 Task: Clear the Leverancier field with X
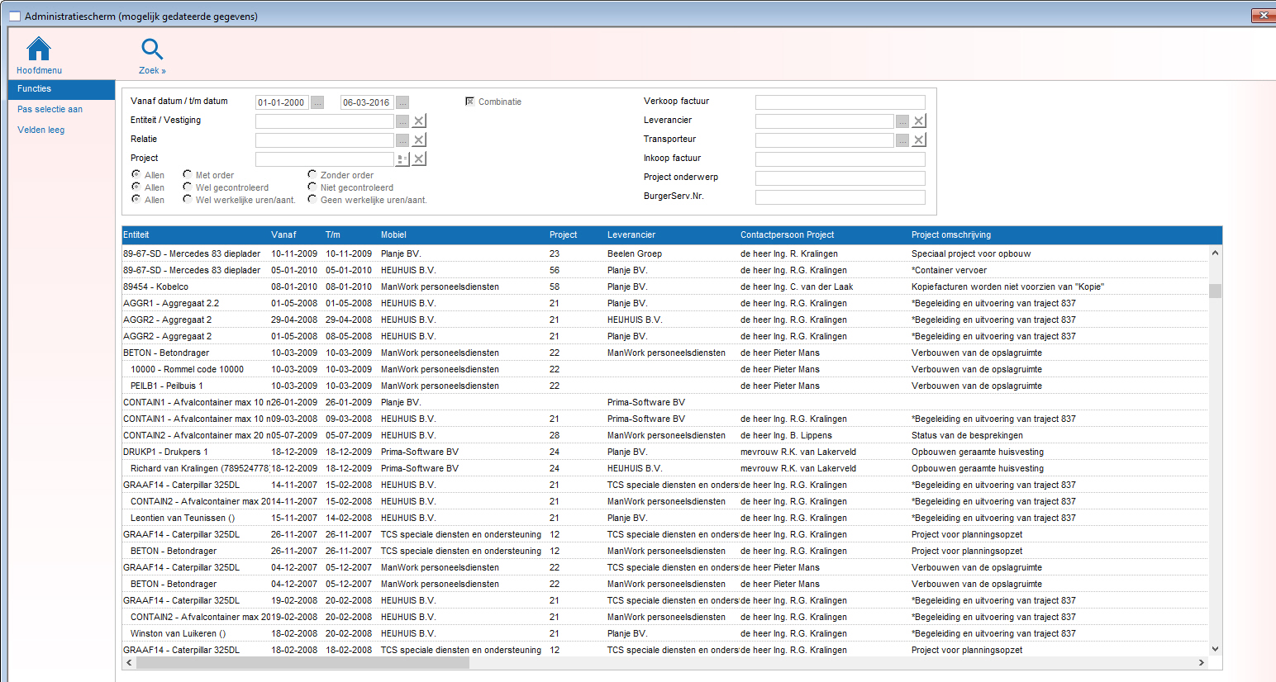918,121
